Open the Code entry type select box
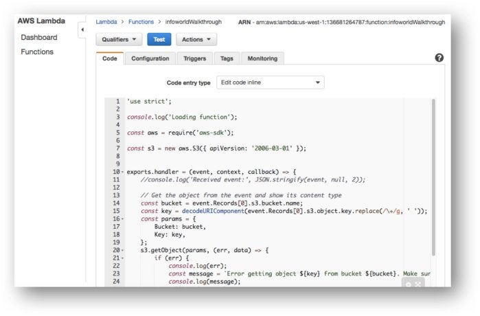The image size is (480, 316). tap(271, 82)
